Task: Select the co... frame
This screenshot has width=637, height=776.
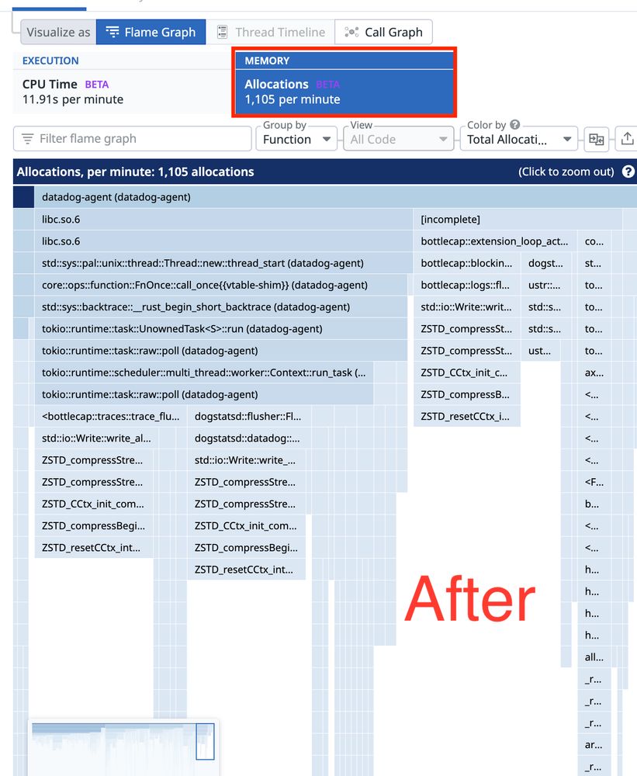Action: (x=594, y=241)
